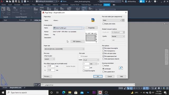The height and width of the screenshot is (95, 169).
Task: Toggle polar tracking icon in status bar
Action: [x=134, y=88]
